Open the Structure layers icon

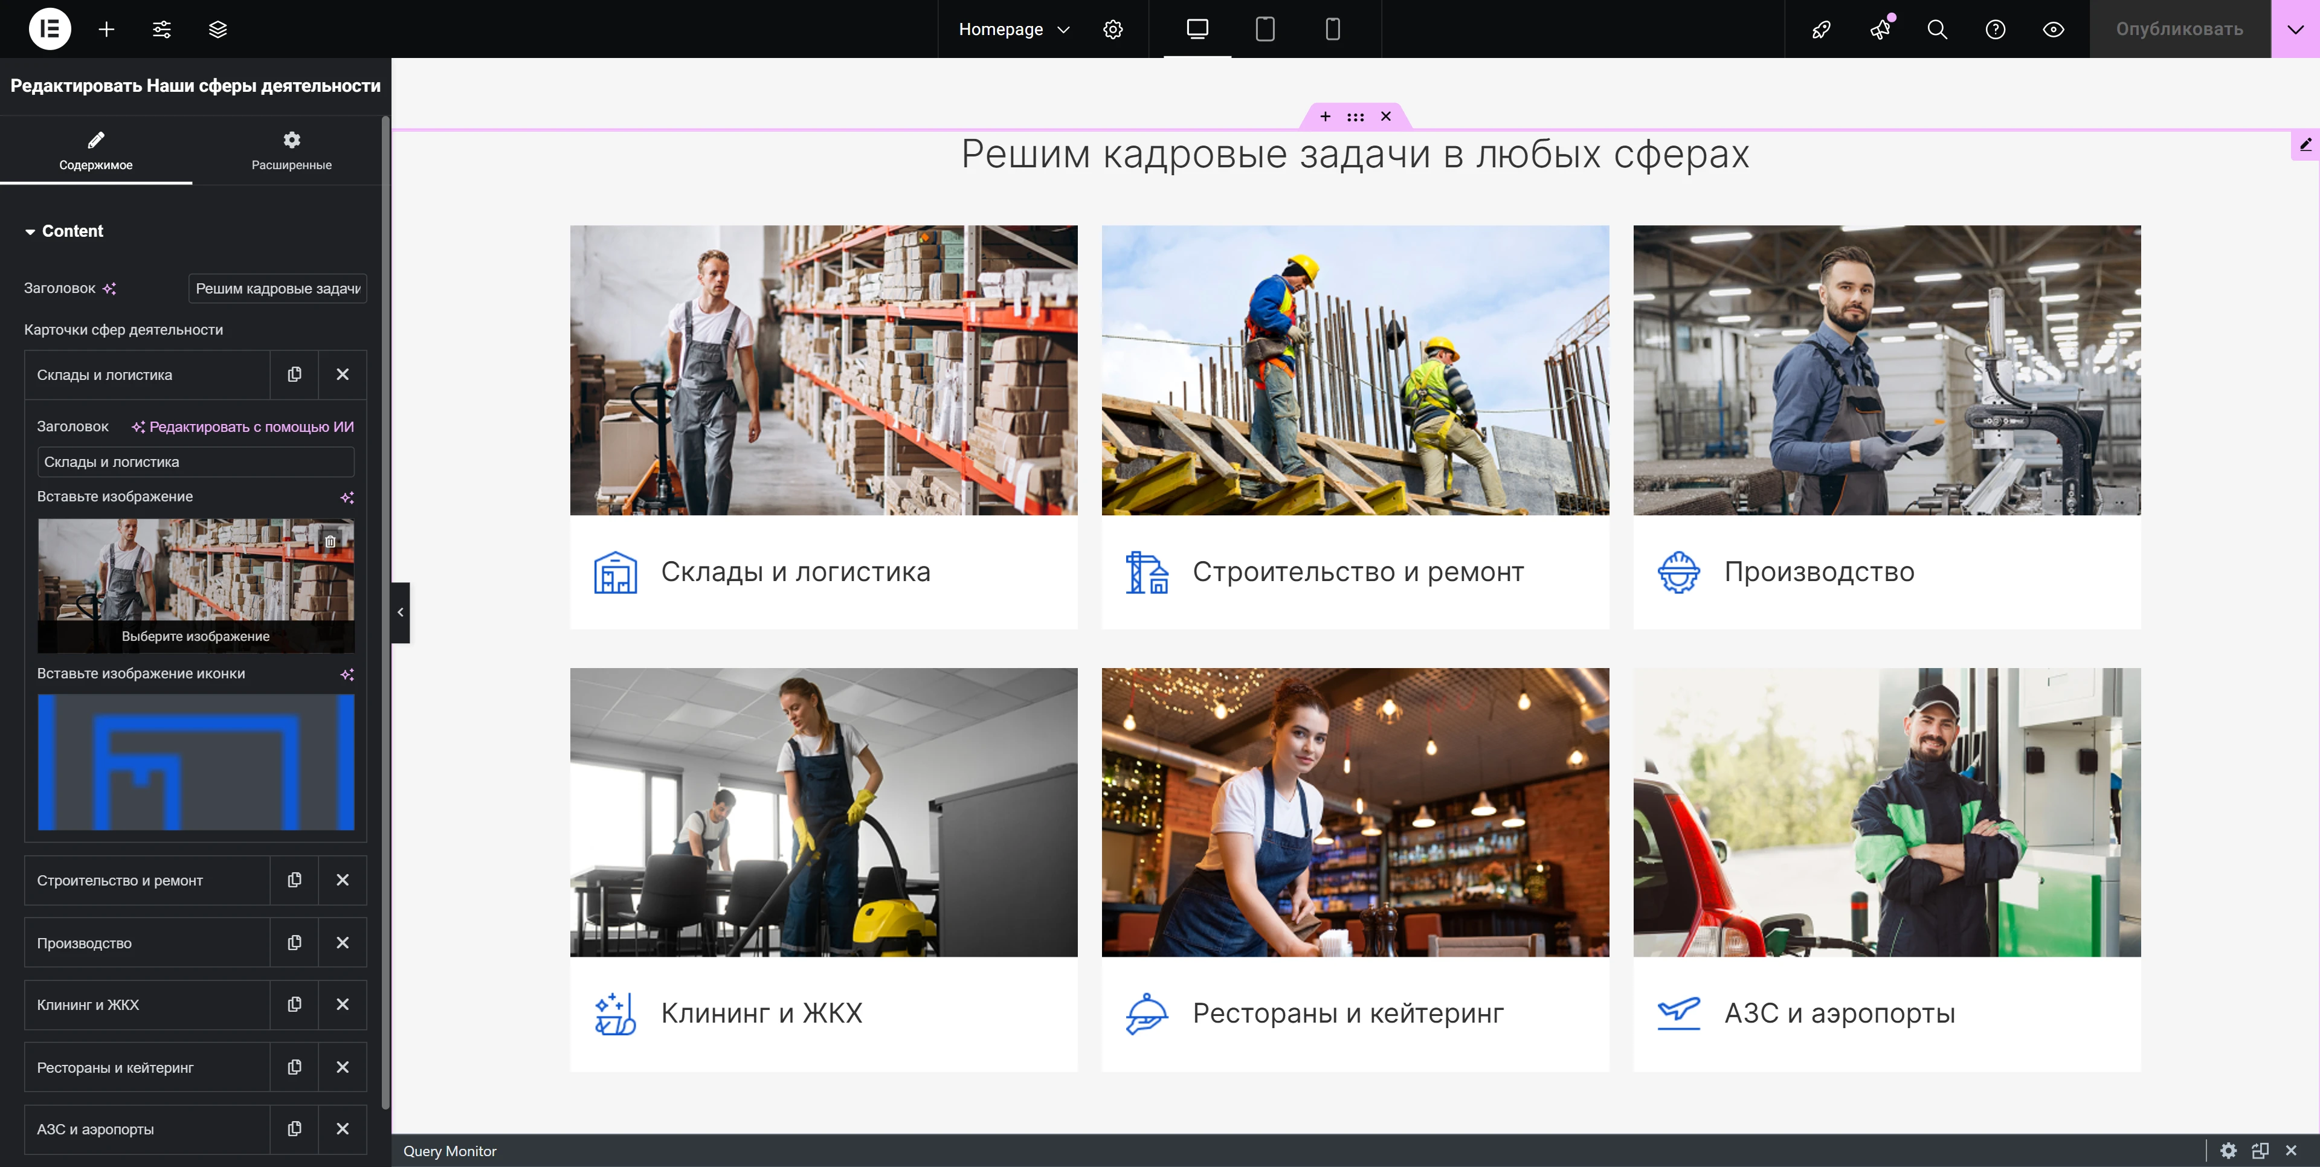[218, 29]
